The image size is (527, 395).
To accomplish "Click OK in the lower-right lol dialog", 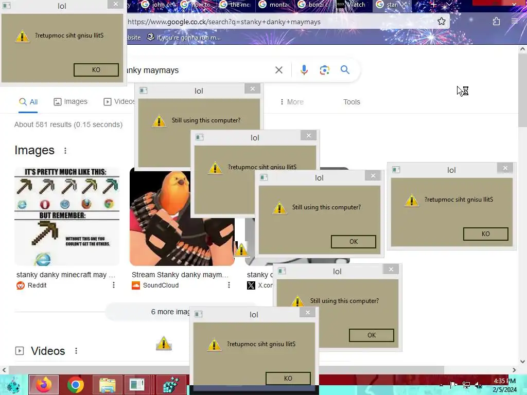I will [372, 335].
